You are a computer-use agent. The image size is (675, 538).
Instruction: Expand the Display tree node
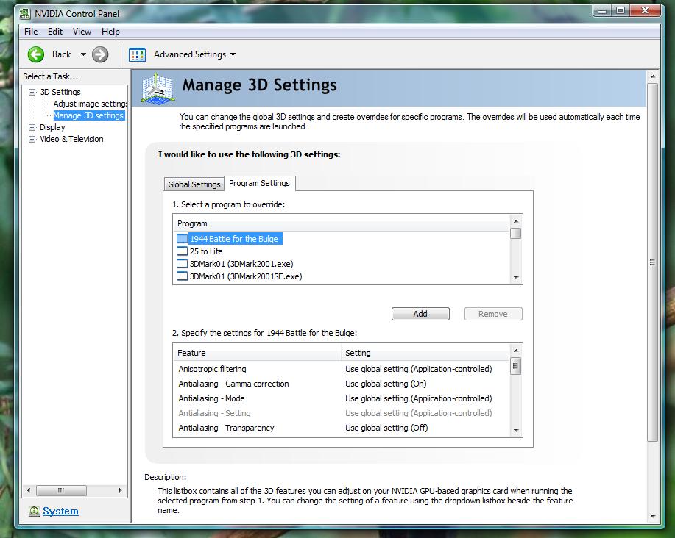click(32, 127)
